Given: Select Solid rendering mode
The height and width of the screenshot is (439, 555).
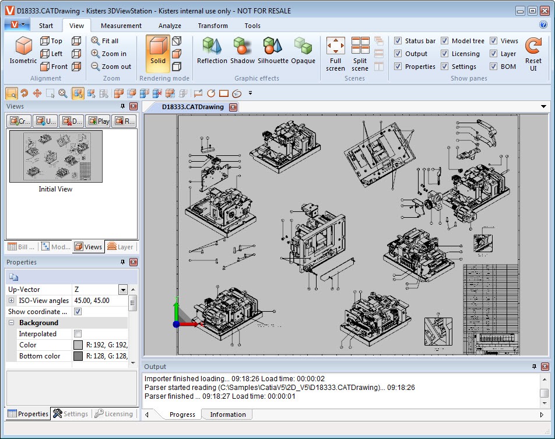Looking at the screenshot, I should click(x=158, y=54).
